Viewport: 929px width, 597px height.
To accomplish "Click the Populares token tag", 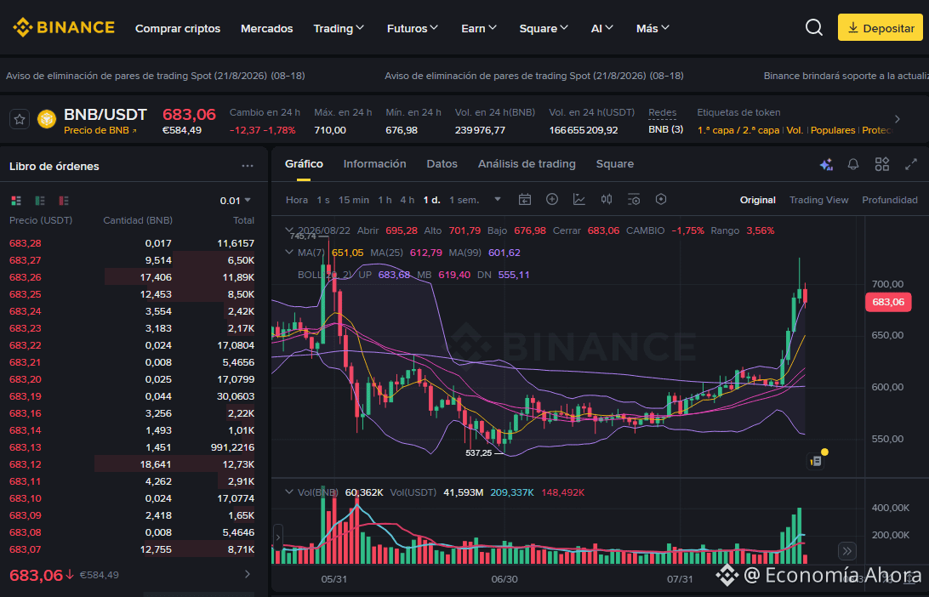I will (833, 130).
